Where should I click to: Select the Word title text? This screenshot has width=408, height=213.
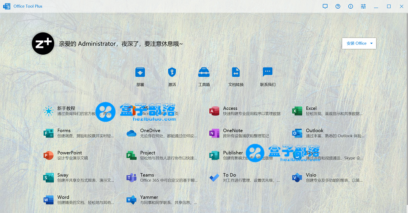(63, 197)
